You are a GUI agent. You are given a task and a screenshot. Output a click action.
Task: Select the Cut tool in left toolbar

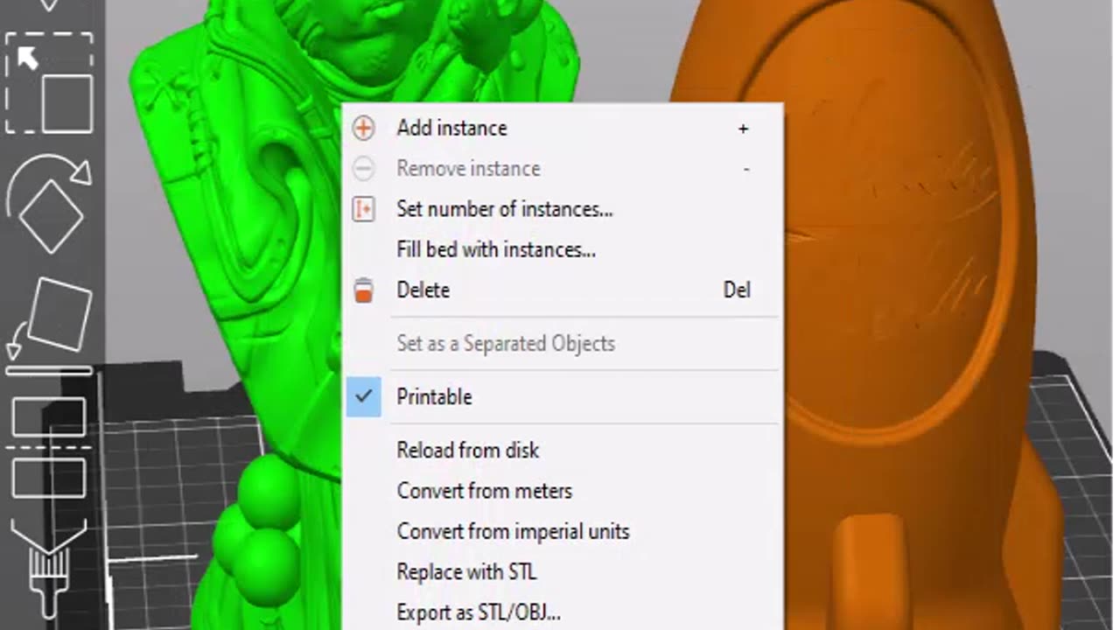click(x=49, y=448)
